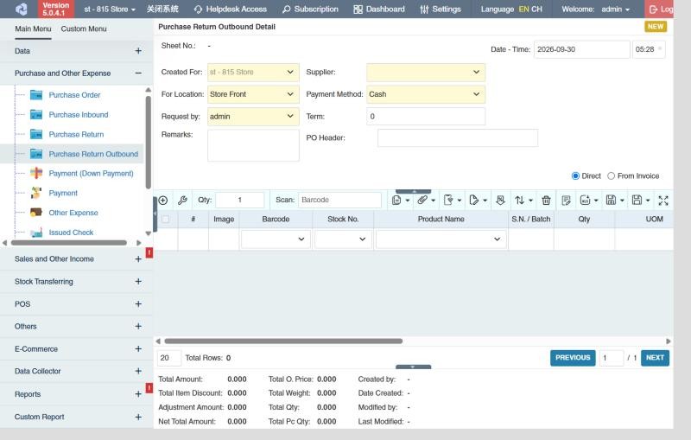Click the sort arrows icon in toolbar
Image resolution: width=691 pixels, height=440 pixels.
pos(520,201)
